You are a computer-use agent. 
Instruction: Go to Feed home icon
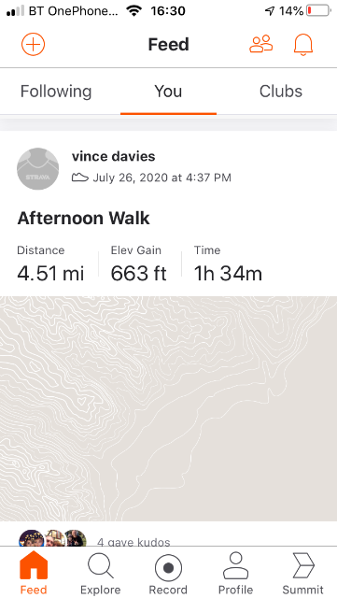[x=34, y=565]
